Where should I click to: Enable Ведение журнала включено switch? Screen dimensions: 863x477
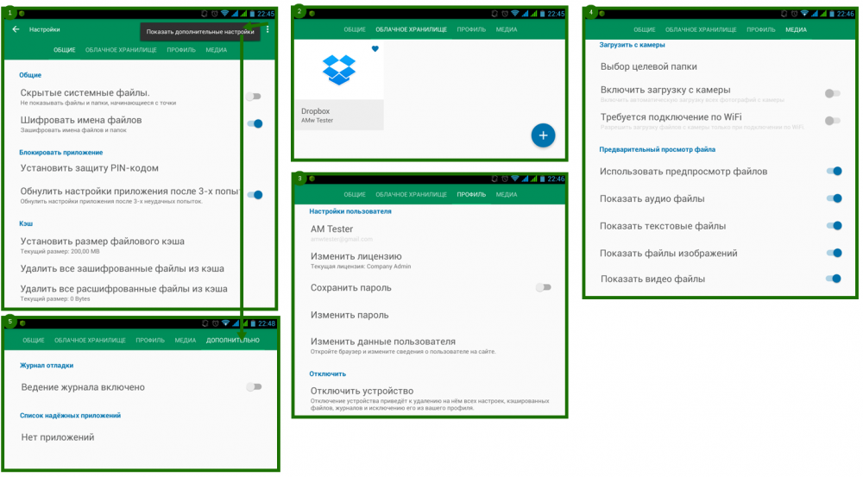254,386
